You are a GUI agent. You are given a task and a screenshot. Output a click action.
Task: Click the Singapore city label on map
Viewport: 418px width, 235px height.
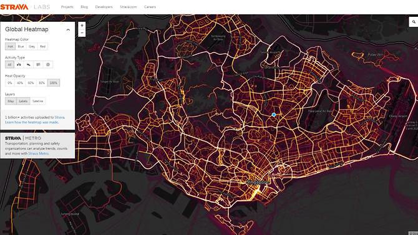pos(257,182)
